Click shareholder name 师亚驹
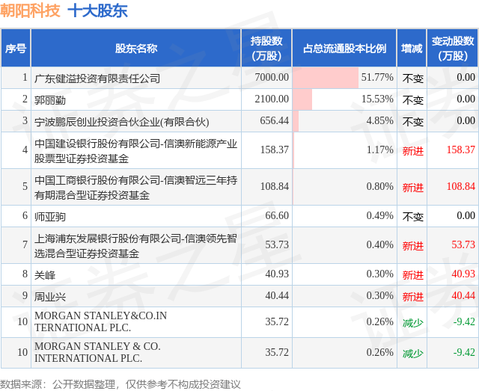This screenshot has height=391, width=479. 50,217
